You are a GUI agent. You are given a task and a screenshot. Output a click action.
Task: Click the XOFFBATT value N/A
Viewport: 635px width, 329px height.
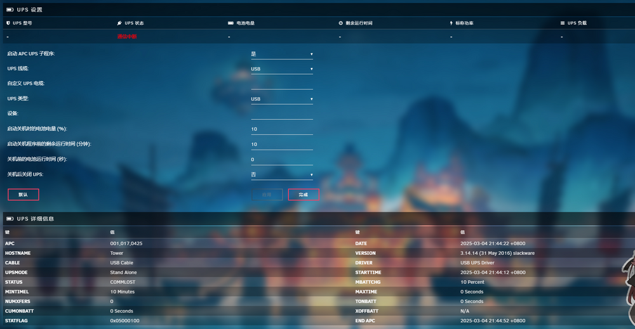(x=465, y=311)
